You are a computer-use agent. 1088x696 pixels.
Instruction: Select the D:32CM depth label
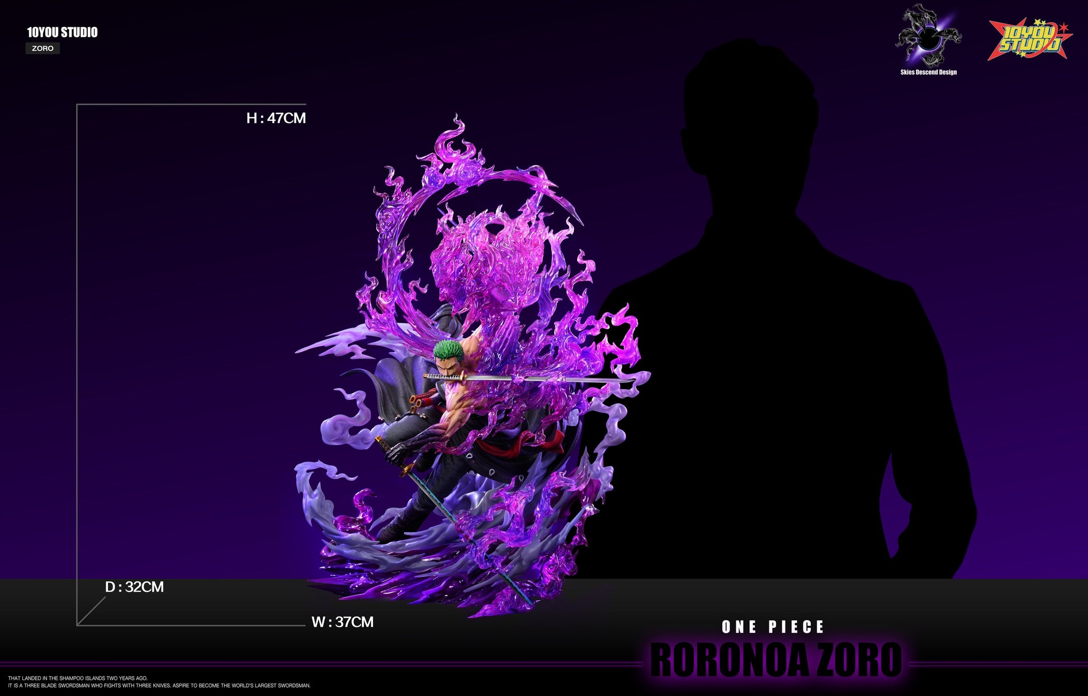pyautogui.click(x=134, y=587)
